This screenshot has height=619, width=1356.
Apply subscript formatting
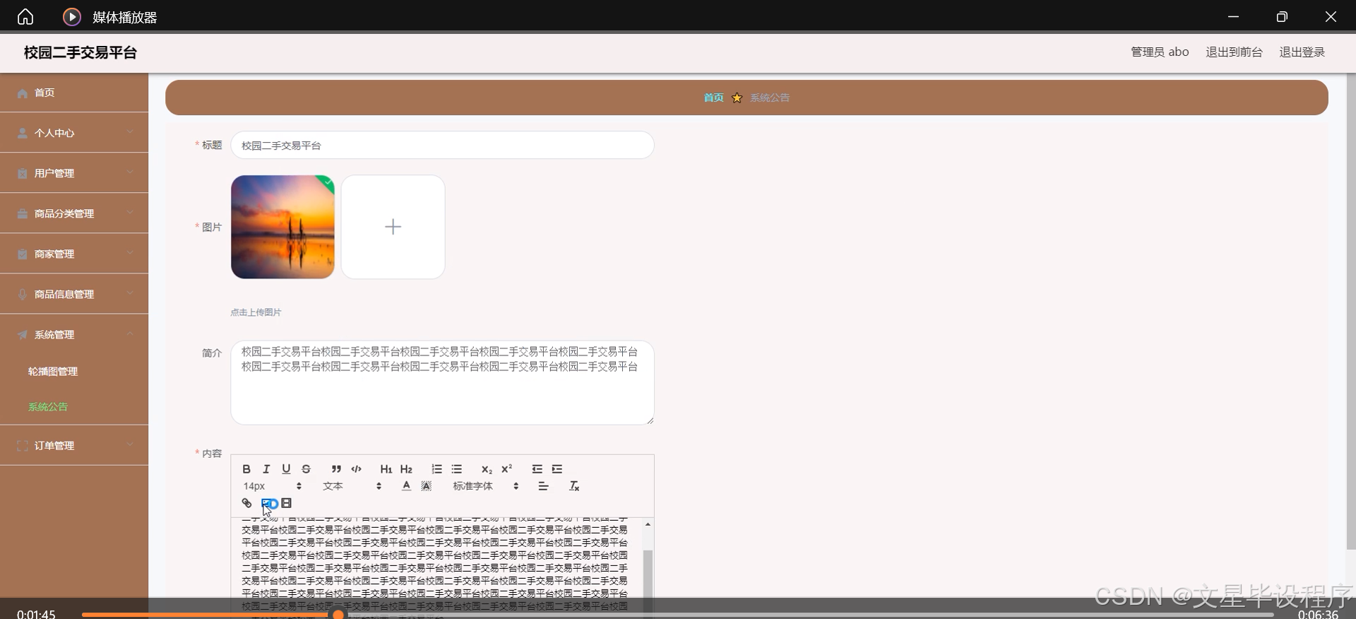click(487, 469)
